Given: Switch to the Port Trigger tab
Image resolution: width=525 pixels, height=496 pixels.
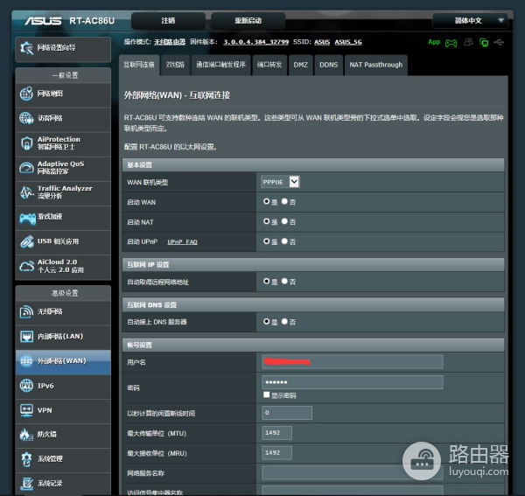Looking at the screenshot, I should 220,65.
